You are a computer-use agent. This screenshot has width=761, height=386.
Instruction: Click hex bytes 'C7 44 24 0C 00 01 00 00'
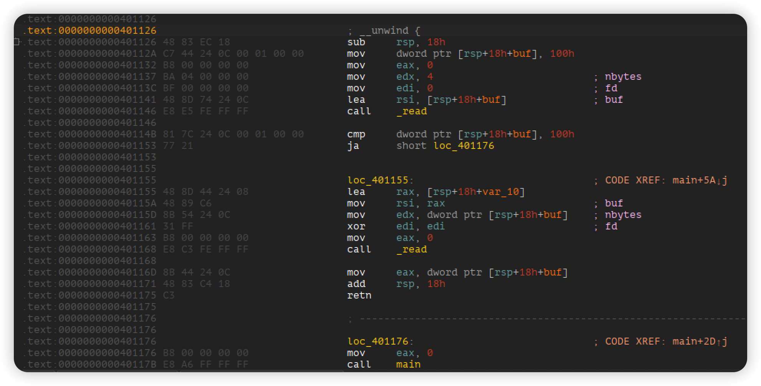click(233, 53)
